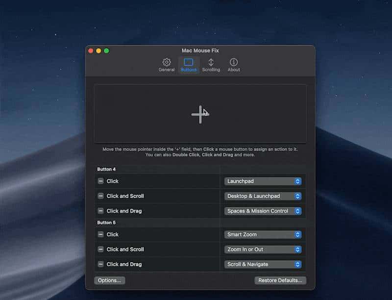Select Button 5 Click and Drag label
The width and height of the screenshot is (392, 300).
coord(124,264)
